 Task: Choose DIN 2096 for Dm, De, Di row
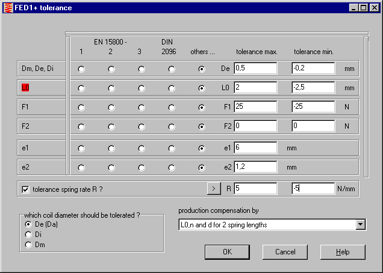pos(172,70)
